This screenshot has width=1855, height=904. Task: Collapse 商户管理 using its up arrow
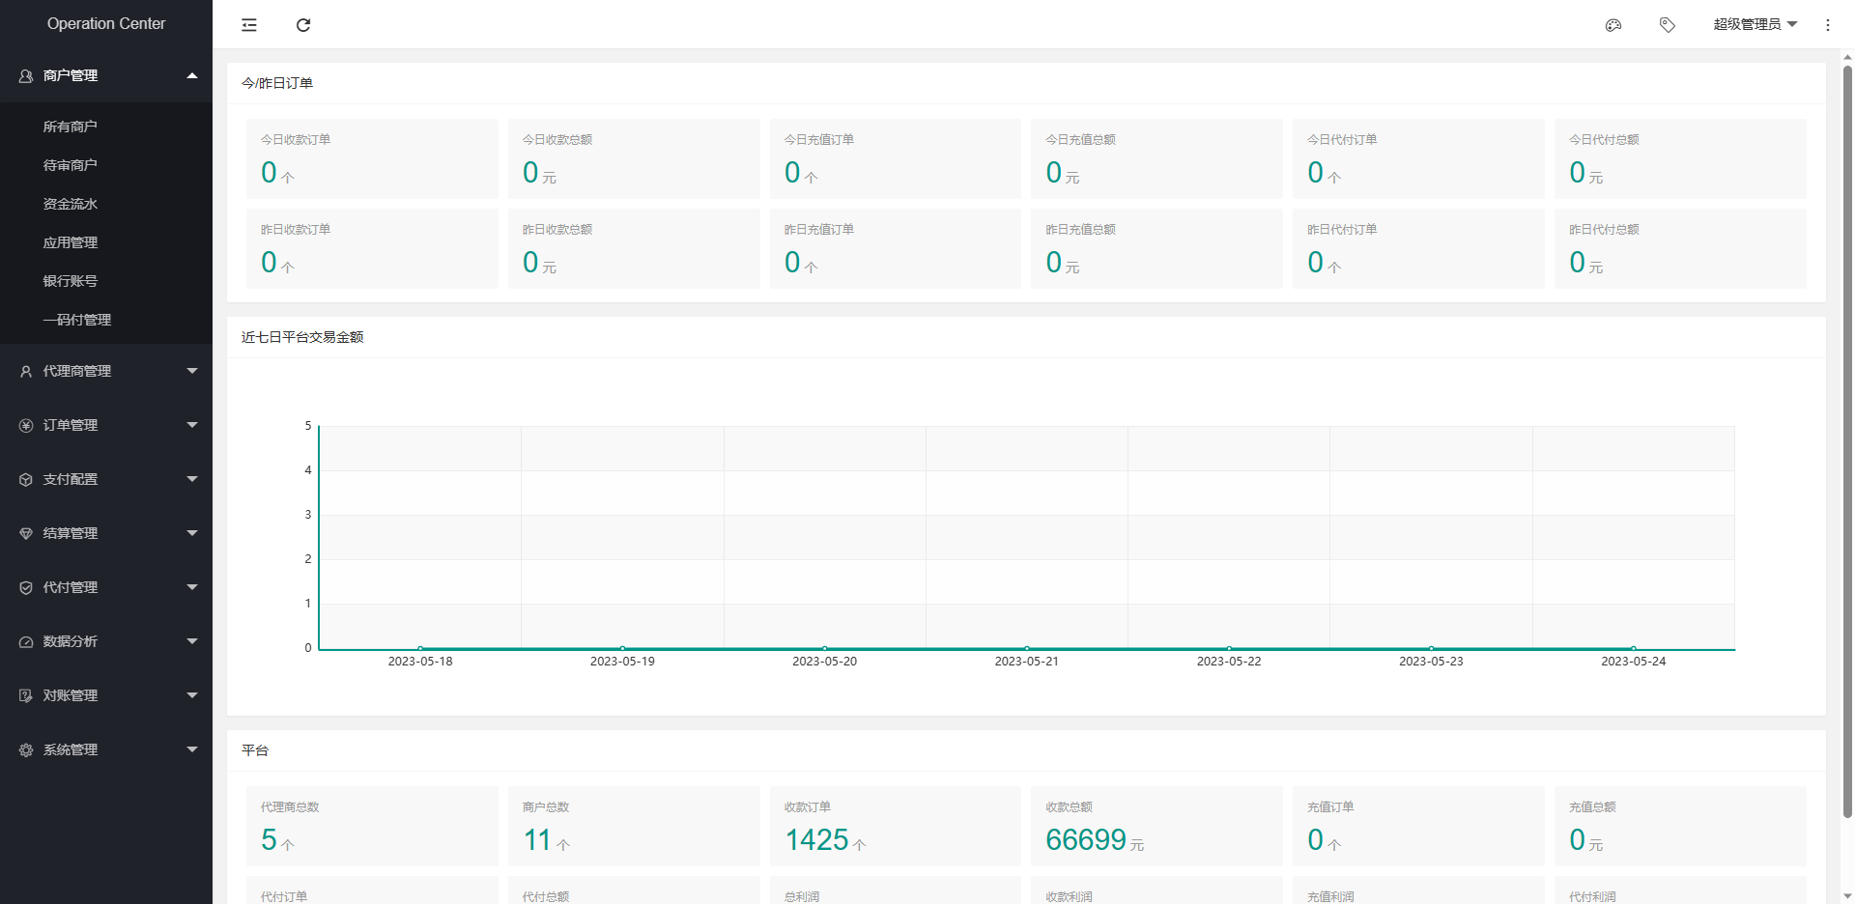192,75
